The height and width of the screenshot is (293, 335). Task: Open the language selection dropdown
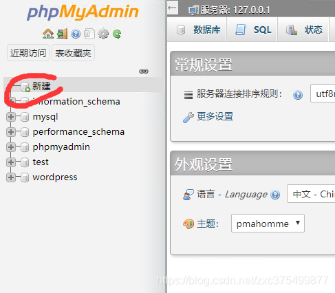point(311,194)
